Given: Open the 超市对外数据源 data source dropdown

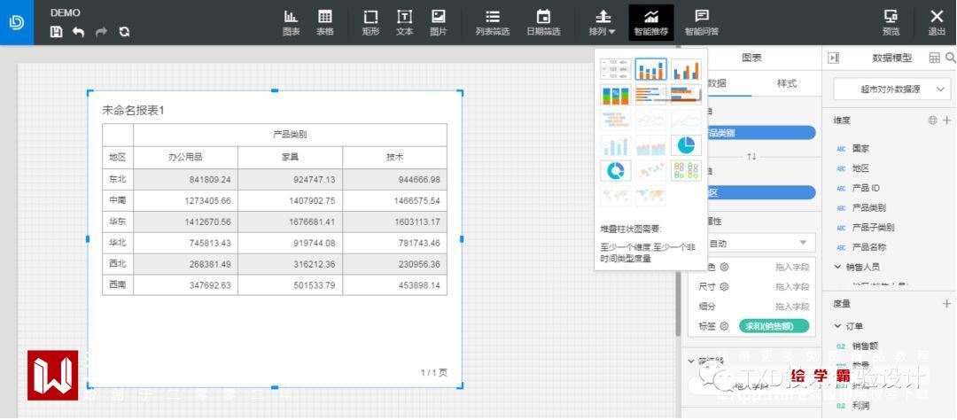Looking at the screenshot, I should coord(891,89).
